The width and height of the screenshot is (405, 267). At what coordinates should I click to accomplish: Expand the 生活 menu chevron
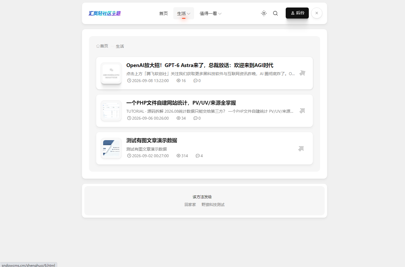(189, 14)
